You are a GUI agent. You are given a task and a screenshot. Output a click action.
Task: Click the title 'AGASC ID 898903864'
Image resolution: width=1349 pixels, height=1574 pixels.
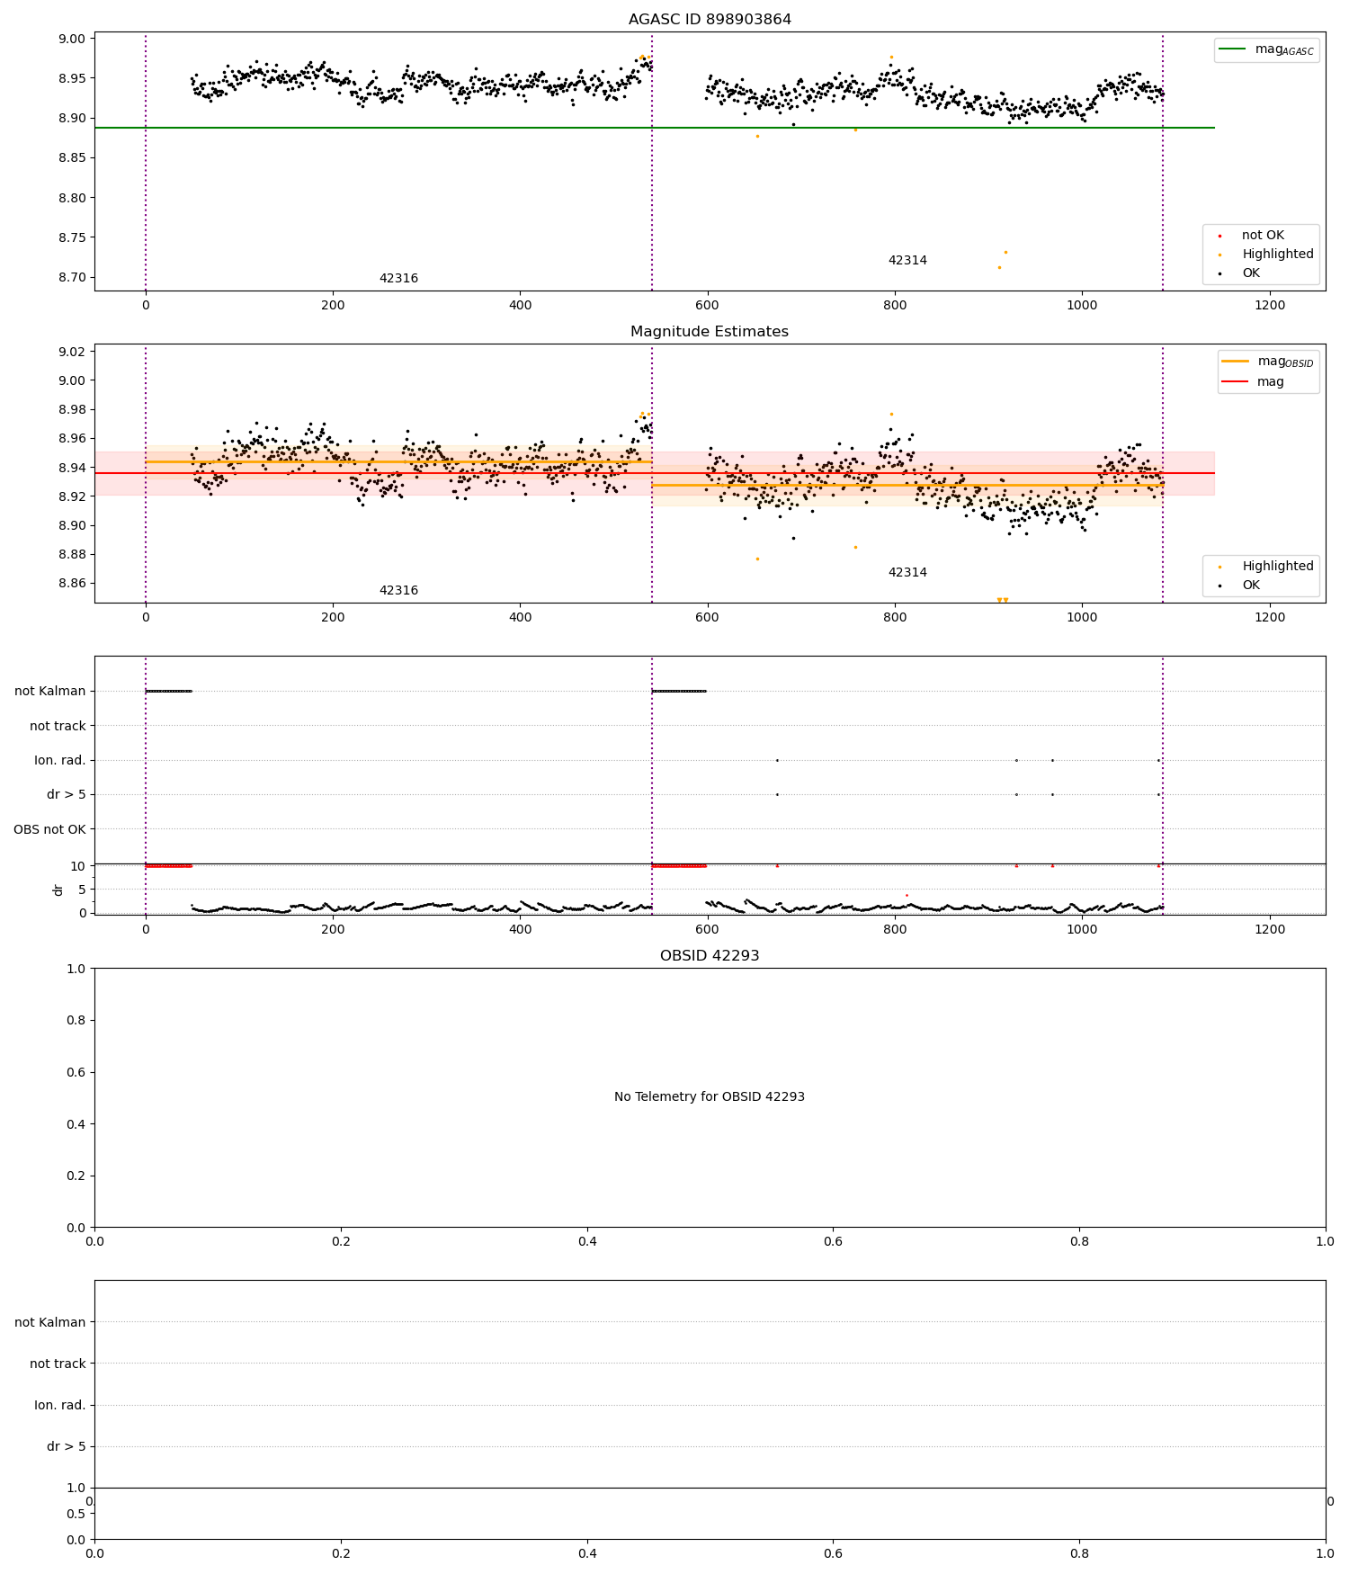(710, 20)
